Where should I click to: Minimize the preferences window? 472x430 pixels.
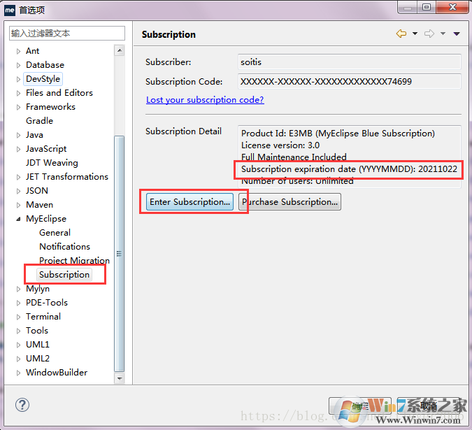[408, 7]
